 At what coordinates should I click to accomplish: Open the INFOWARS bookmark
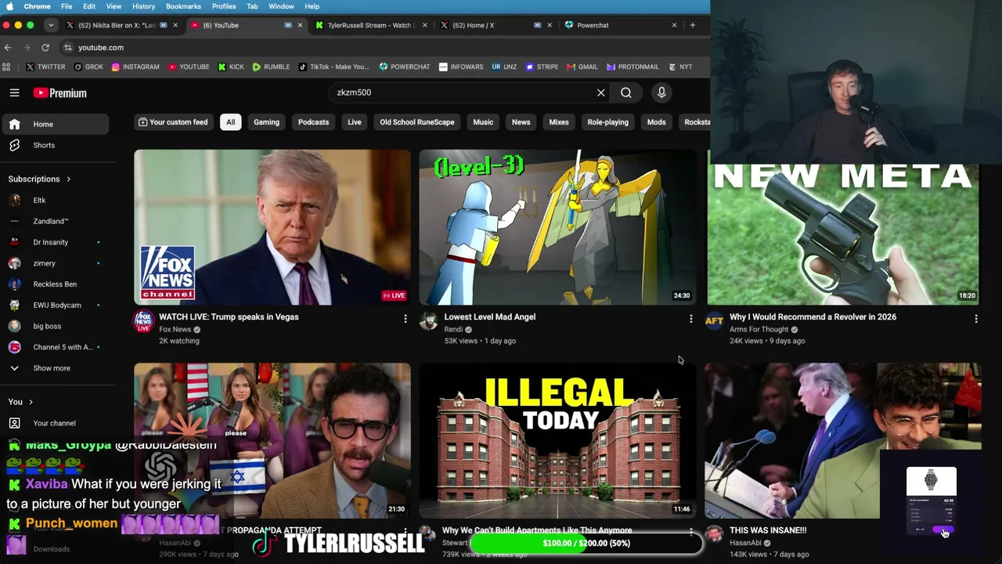(x=461, y=67)
